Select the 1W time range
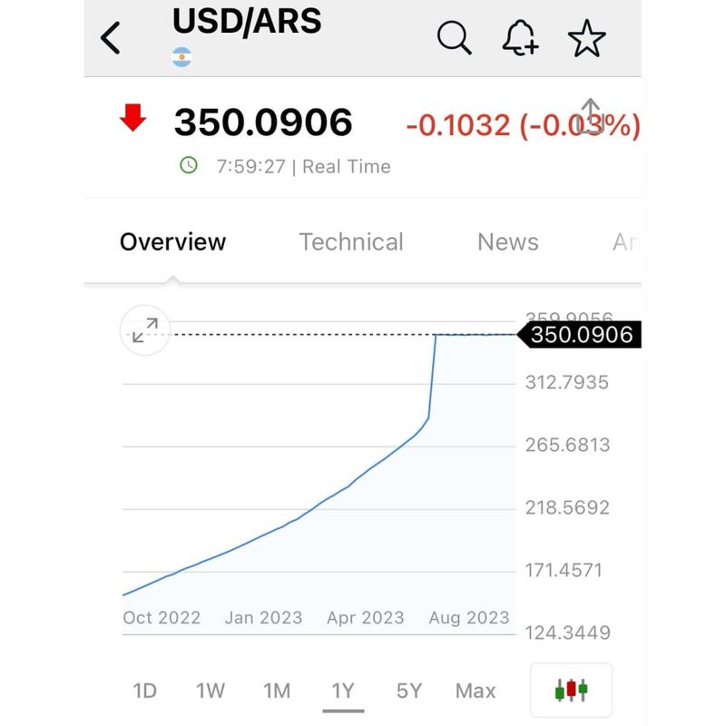The width and height of the screenshot is (726, 726). [x=211, y=691]
